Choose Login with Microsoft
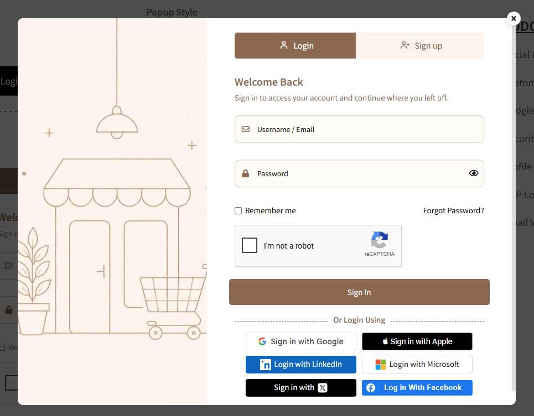 (417, 364)
